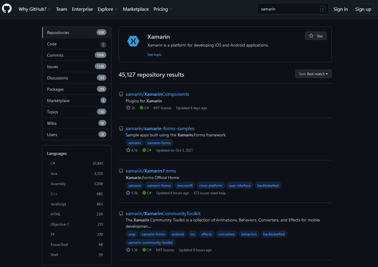This screenshot has width=378, height=267.
Task: Click the microsoft topic tag
Action: coord(185,186)
